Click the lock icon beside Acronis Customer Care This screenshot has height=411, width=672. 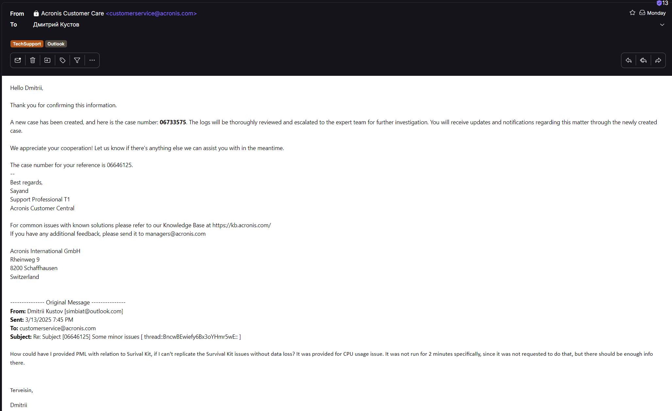coord(36,13)
